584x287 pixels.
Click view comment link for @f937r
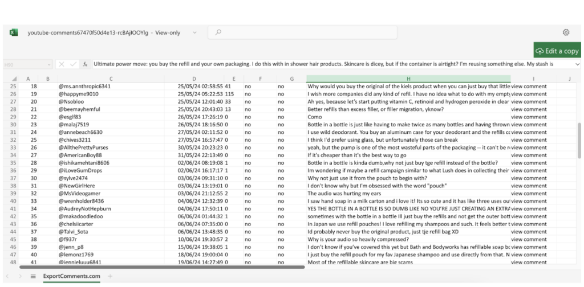[529, 239]
